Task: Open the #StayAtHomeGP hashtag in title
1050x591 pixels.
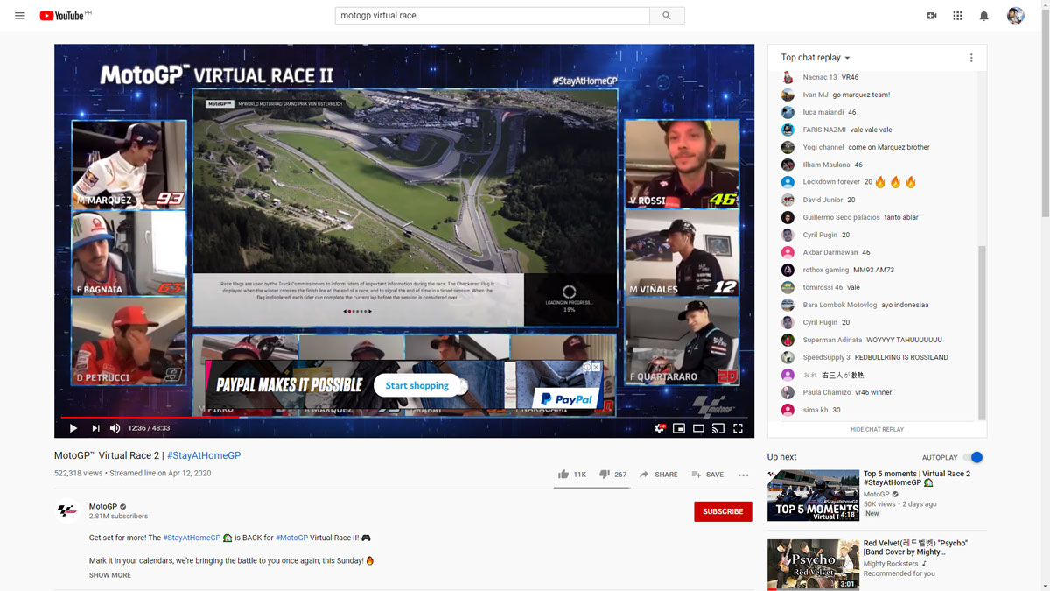Action: (x=204, y=455)
